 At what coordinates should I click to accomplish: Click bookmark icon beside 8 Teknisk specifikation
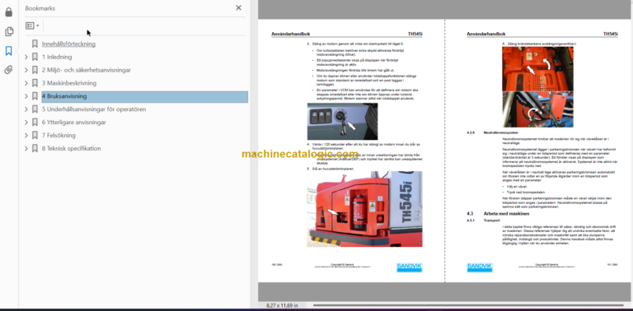click(x=35, y=149)
